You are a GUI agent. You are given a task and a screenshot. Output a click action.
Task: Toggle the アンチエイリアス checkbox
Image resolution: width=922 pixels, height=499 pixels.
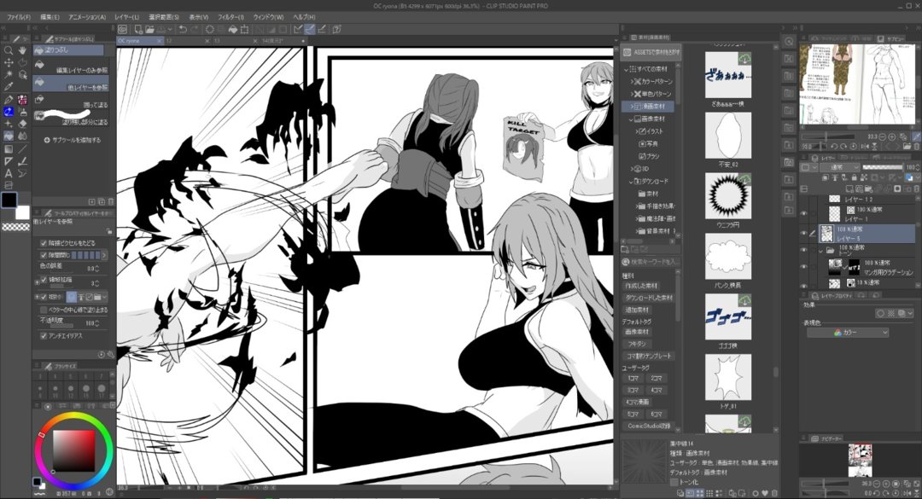coord(44,335)
